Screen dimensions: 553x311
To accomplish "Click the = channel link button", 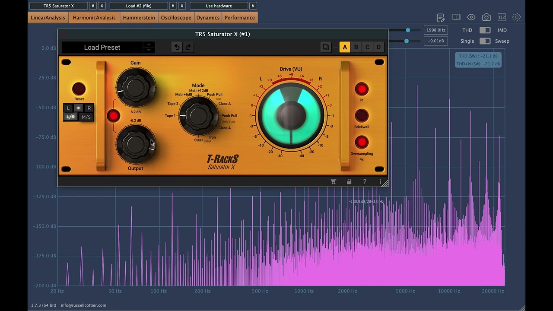I will click(x=78, y=108).
